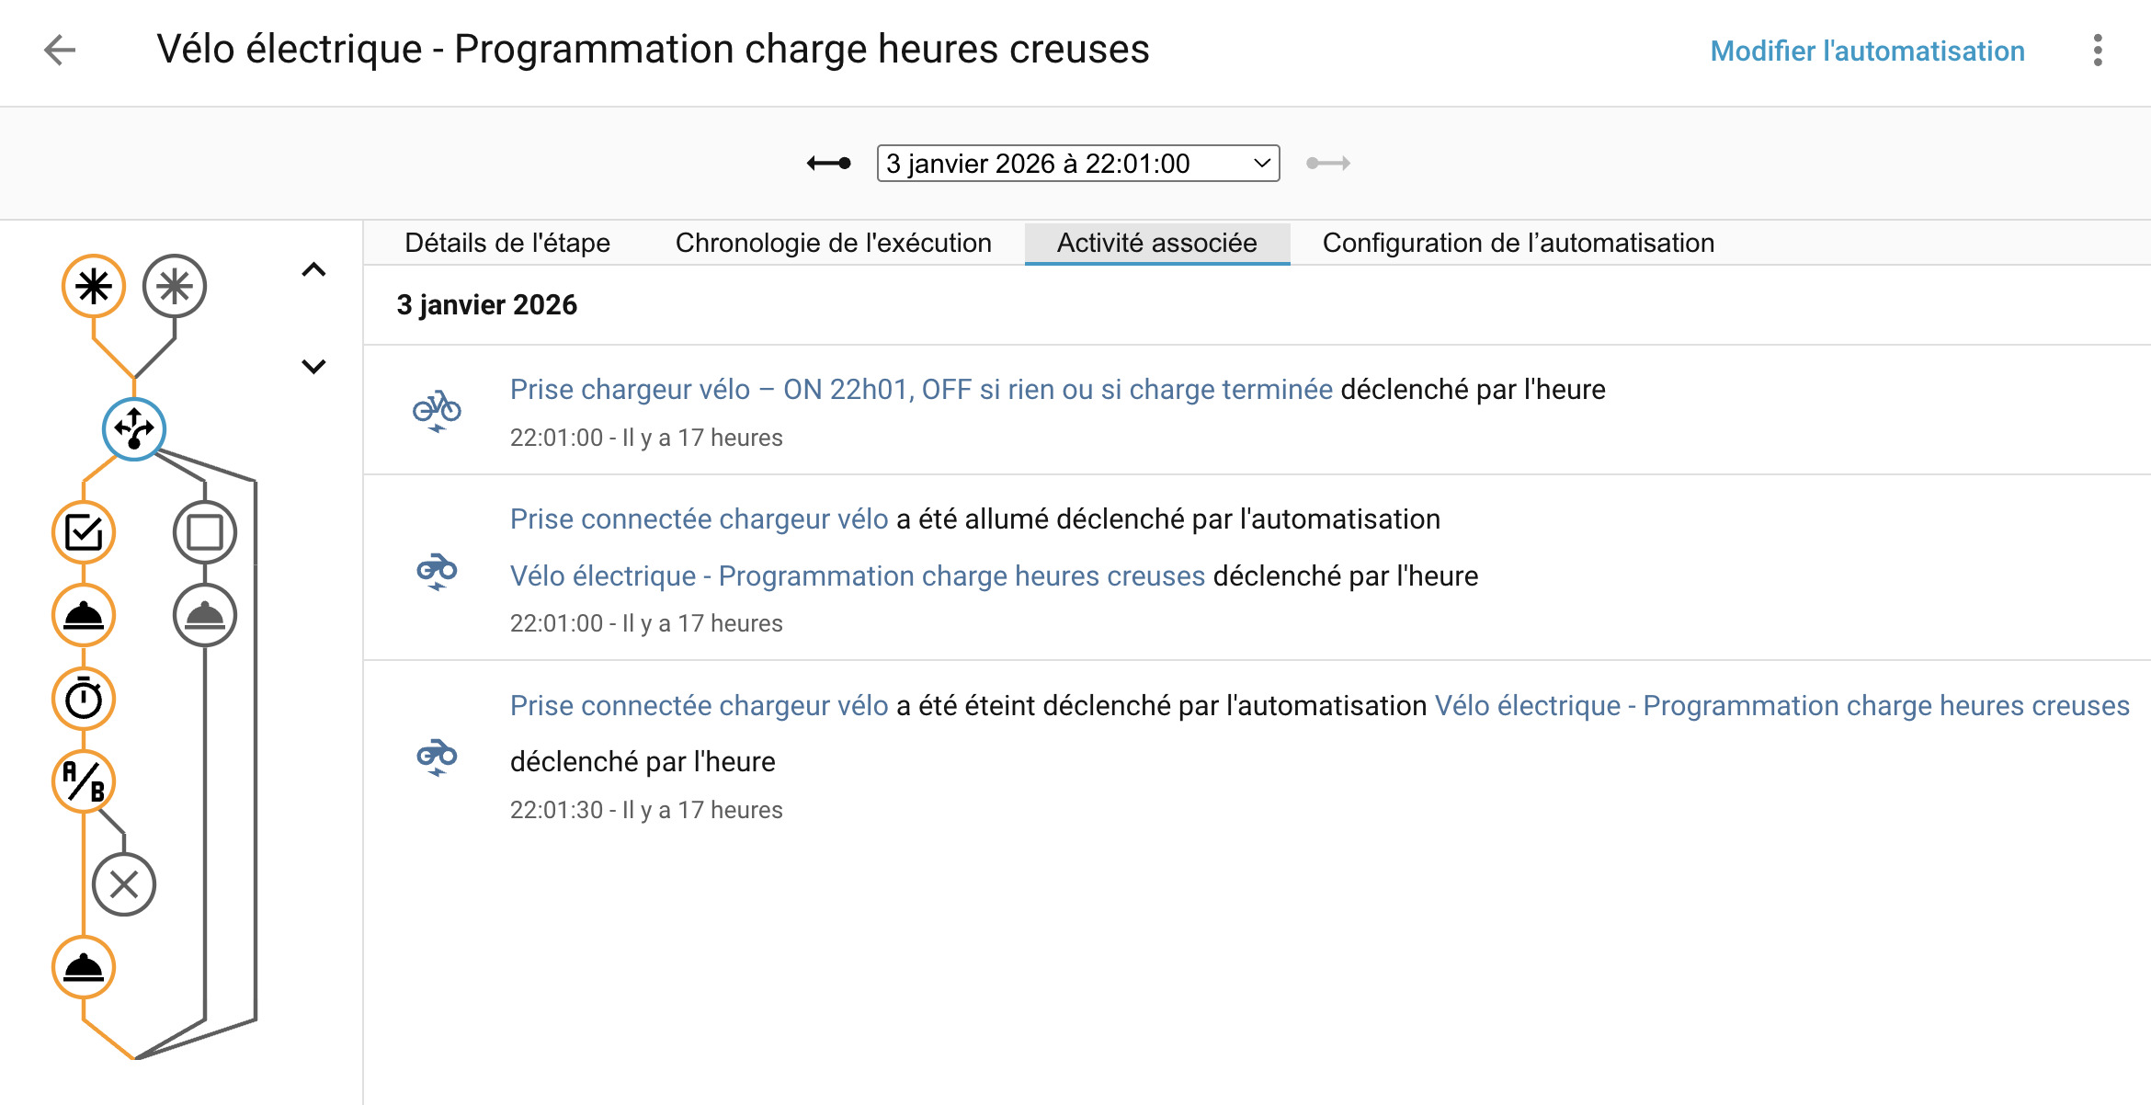Select the checked condition node in graph
Viewport: 2151px width, 1105px height.
tap(84, 532)
